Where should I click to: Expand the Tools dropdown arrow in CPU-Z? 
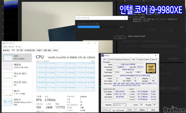click(135, 110)
